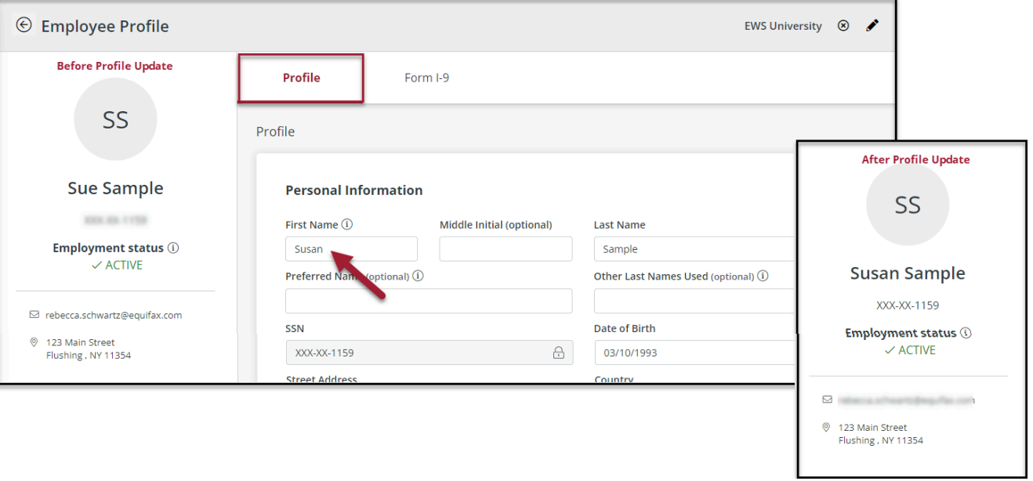Screen dimensions: 1033x481
Task: Click the empty Middle Initial field
Action: point(506,248)
